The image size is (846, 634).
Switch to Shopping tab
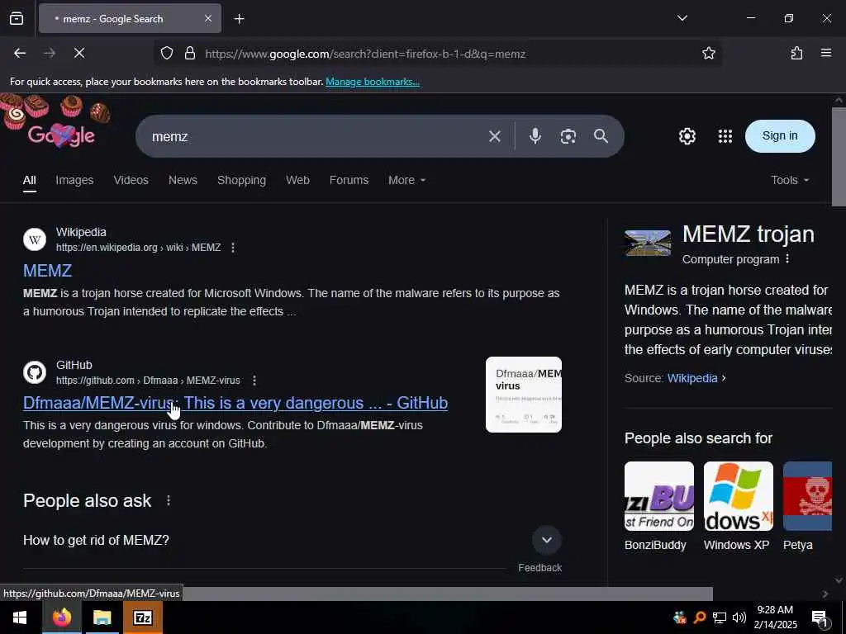click(242, 180)
